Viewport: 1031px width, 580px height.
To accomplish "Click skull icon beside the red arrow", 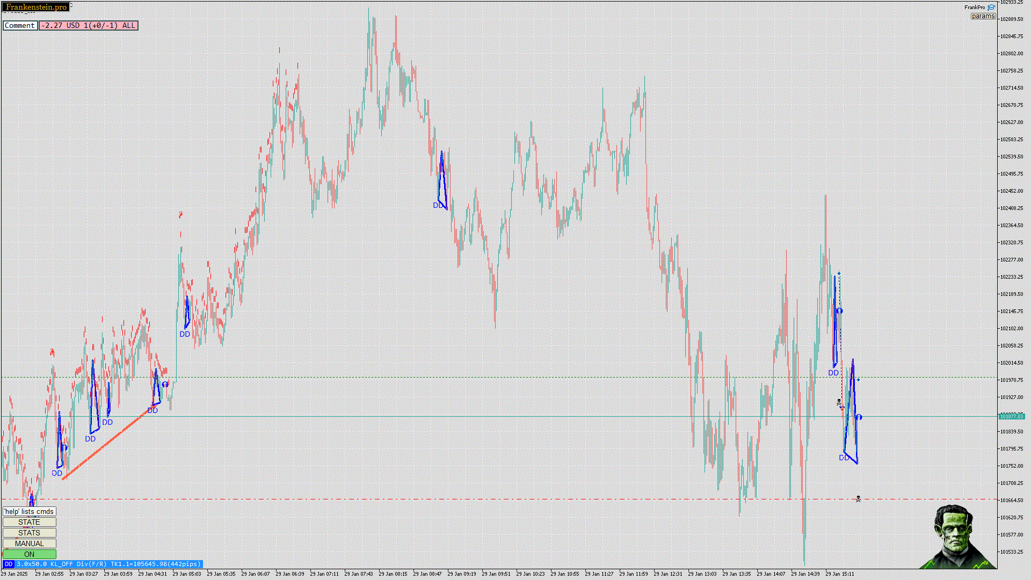I will pyautogui.click(x=839, y=402).
